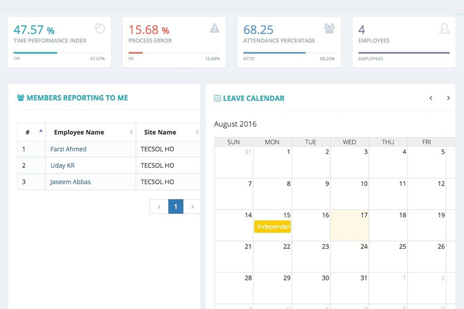The width and height of the screenshot is (464, 309).
Task: Click the TPI progress bar
Action: (x=59, y=53)
